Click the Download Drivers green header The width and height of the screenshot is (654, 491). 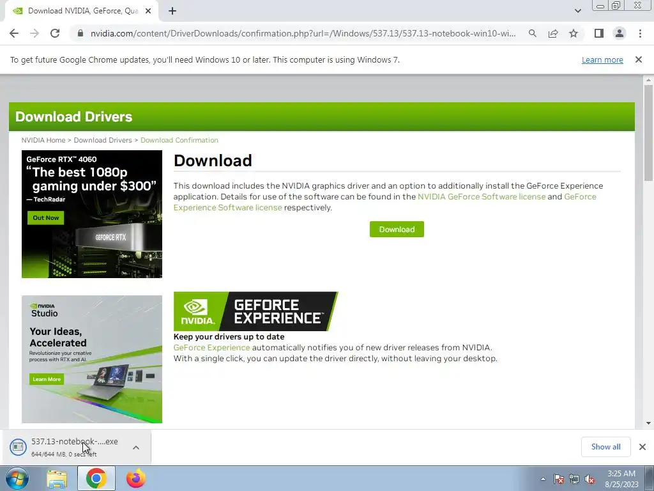(x=322, y=116)
